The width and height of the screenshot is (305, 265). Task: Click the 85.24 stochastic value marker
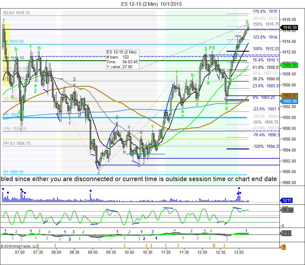click(x=286, y=210)
